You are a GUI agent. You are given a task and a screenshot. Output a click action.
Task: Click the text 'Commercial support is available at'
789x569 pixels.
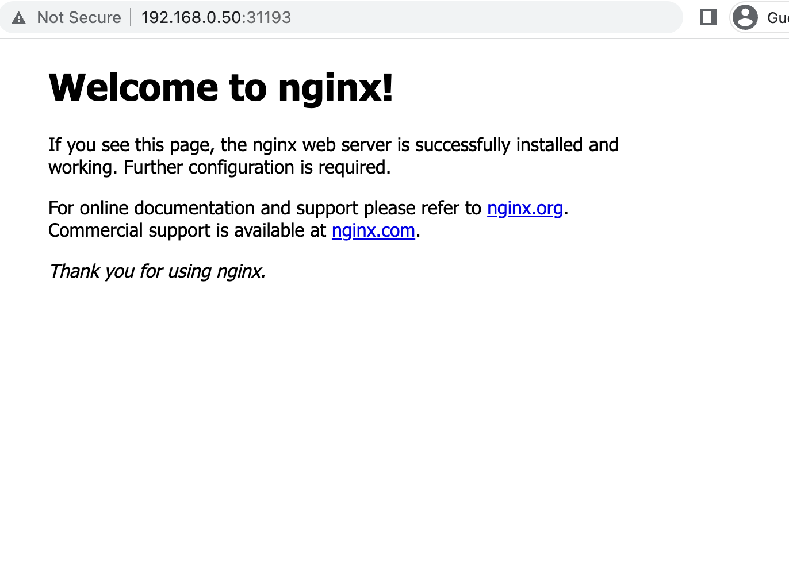[187, 230]
